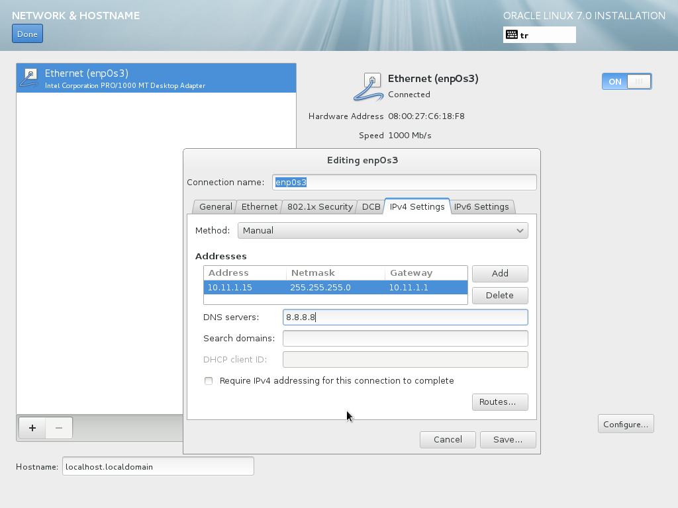Cancel editing enp0s3
The height and width of the screenshot is (508, 678).
448,439
